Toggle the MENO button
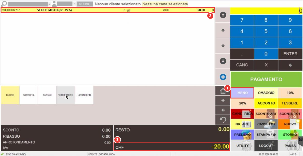303x156 pixels. coord(242,93)
